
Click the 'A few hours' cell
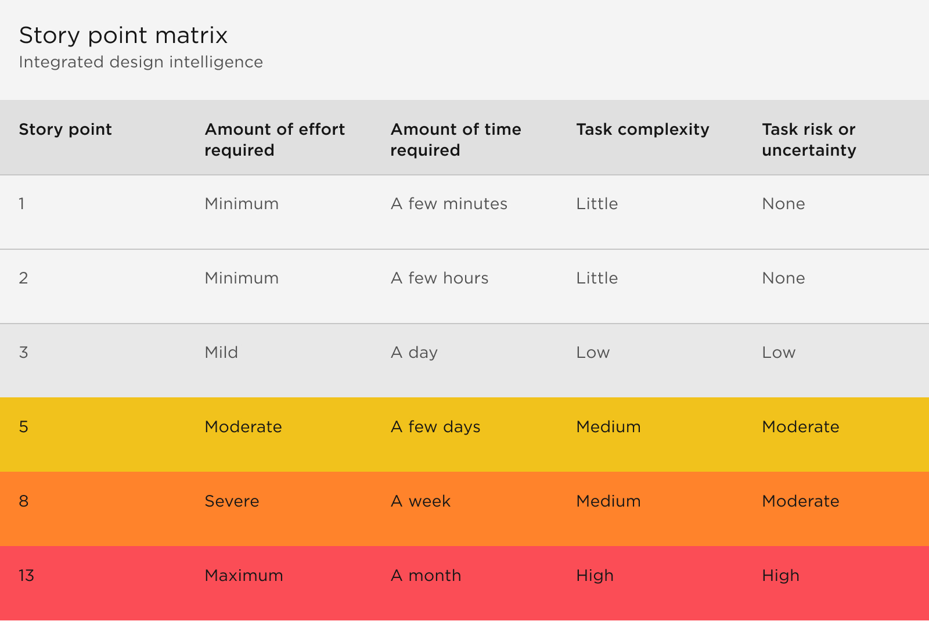(440, 278)
